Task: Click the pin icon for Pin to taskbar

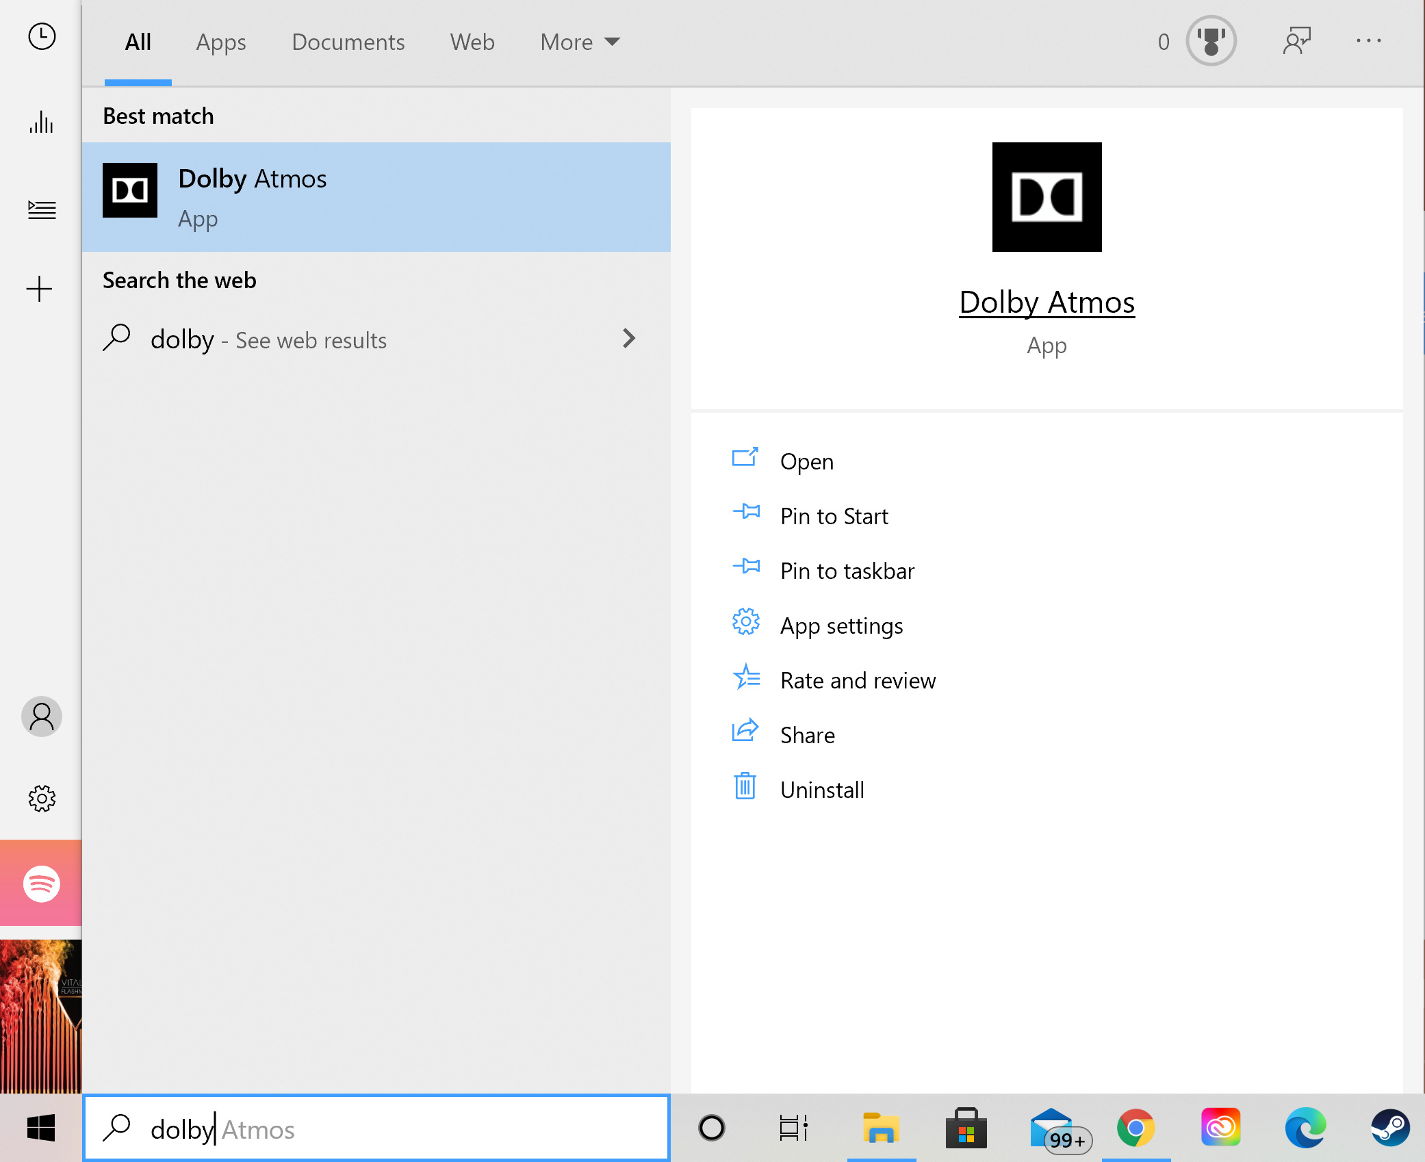Action: 746,566
